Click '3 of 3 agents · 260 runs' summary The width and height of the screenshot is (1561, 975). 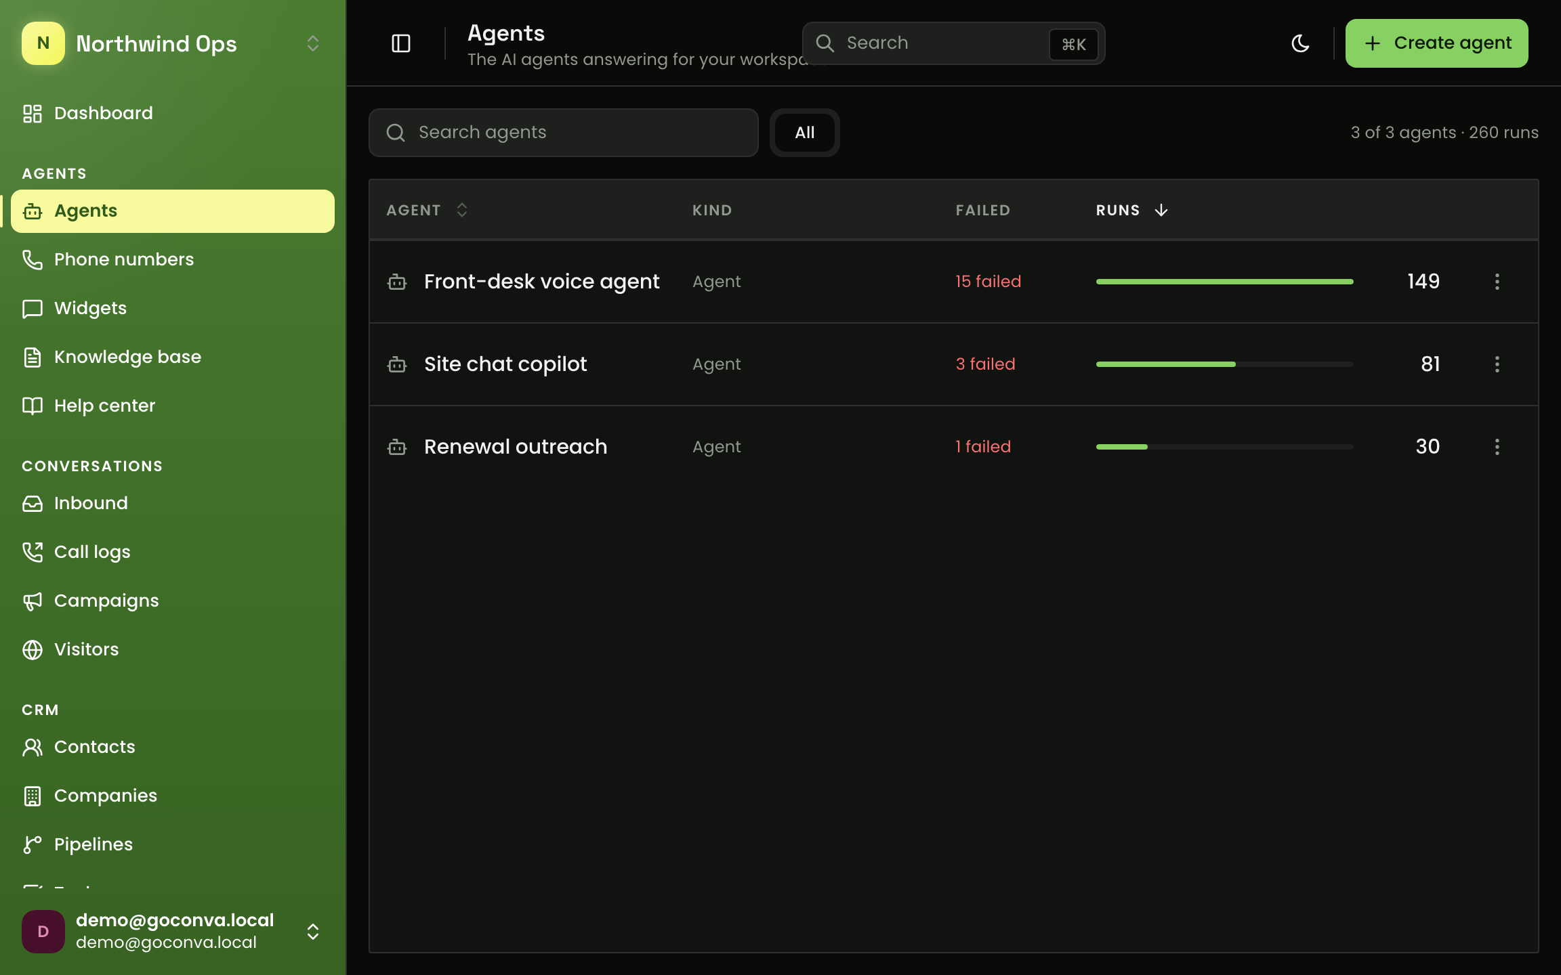coord(1444,133)
